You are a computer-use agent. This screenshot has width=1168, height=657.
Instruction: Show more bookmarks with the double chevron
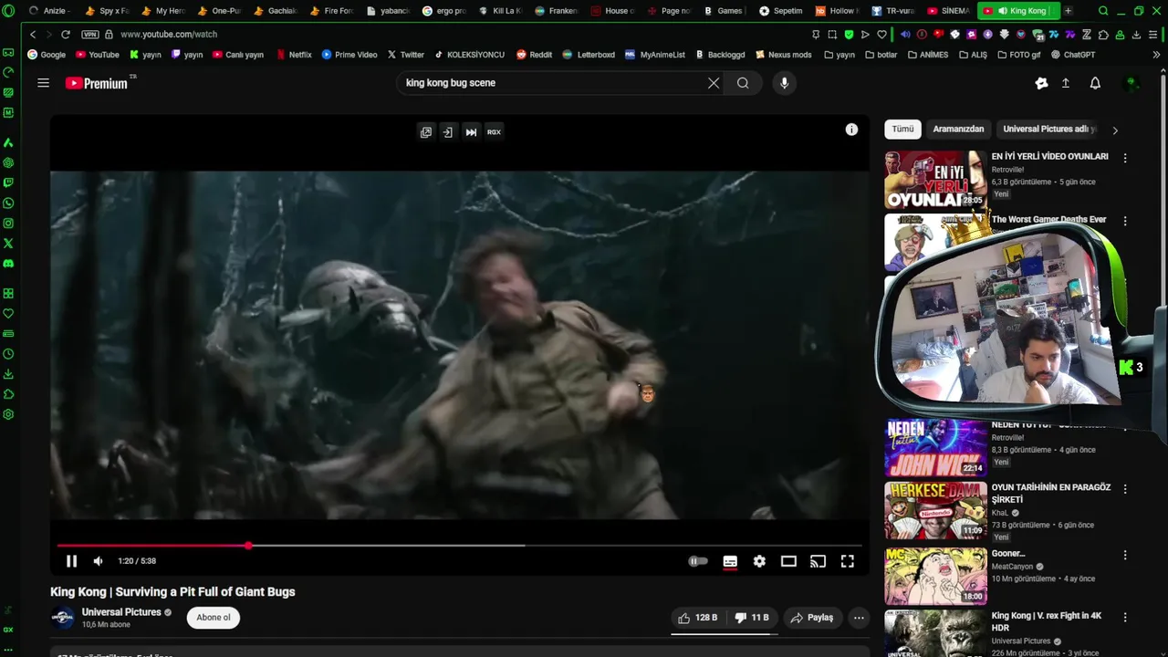coord(1156,55)
